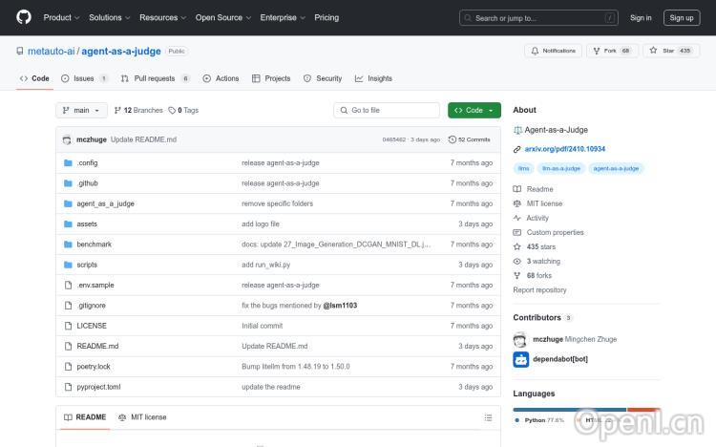This screenshot has width=716, height=447.
Task: Open the green Code dropdown button
Action: [x=474, y=110]
